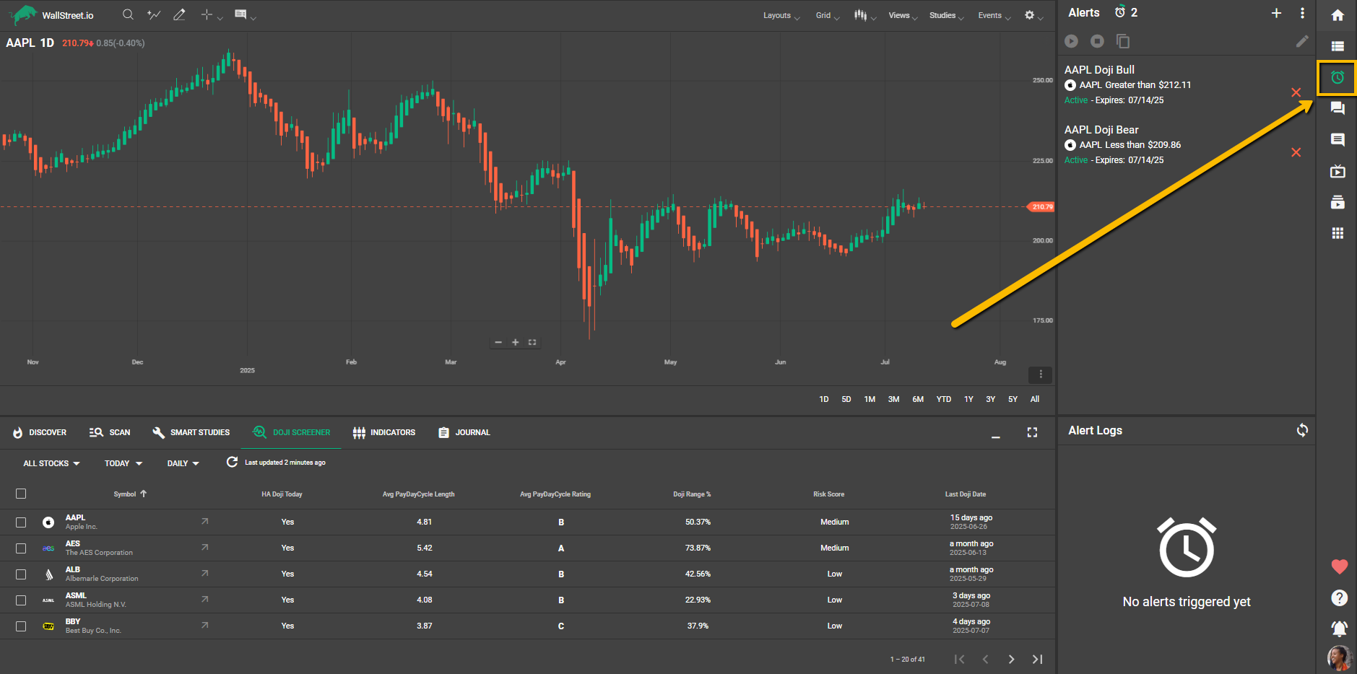Open notifications bell icon
The image size is (1357, 674).
tap(1339, 628)
